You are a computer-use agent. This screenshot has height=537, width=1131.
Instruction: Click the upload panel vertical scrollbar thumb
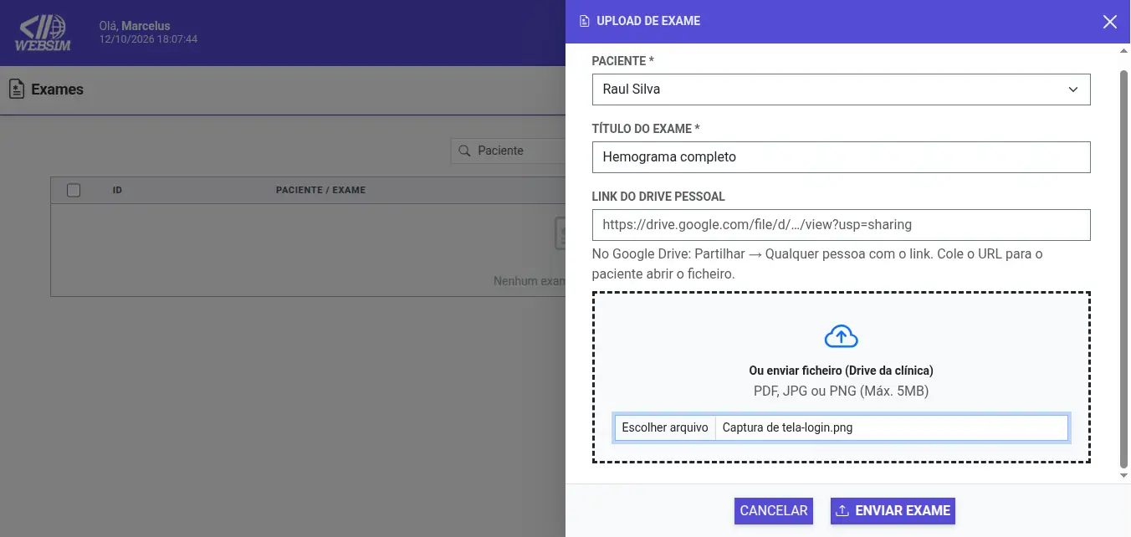point(1123,269)
